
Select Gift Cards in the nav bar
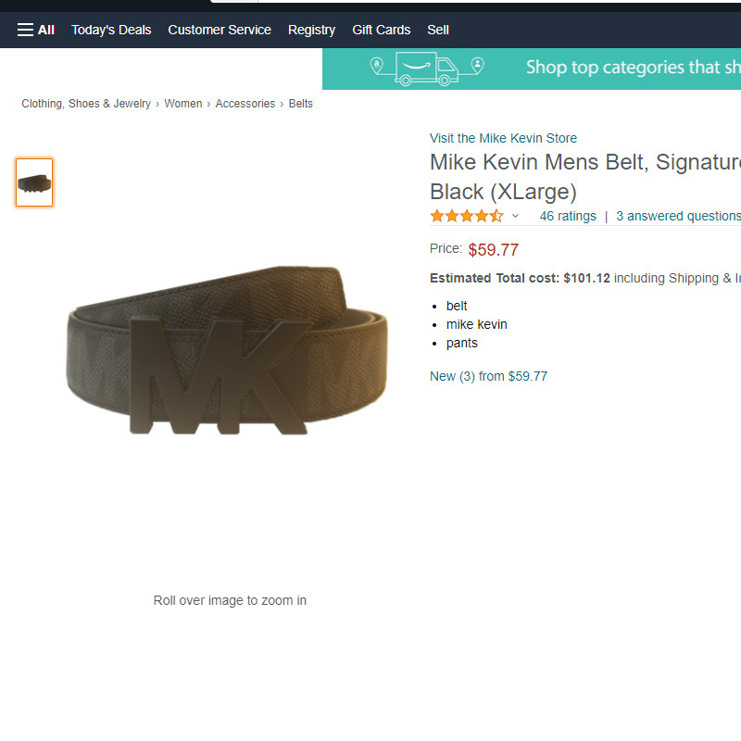click(381, 30)
